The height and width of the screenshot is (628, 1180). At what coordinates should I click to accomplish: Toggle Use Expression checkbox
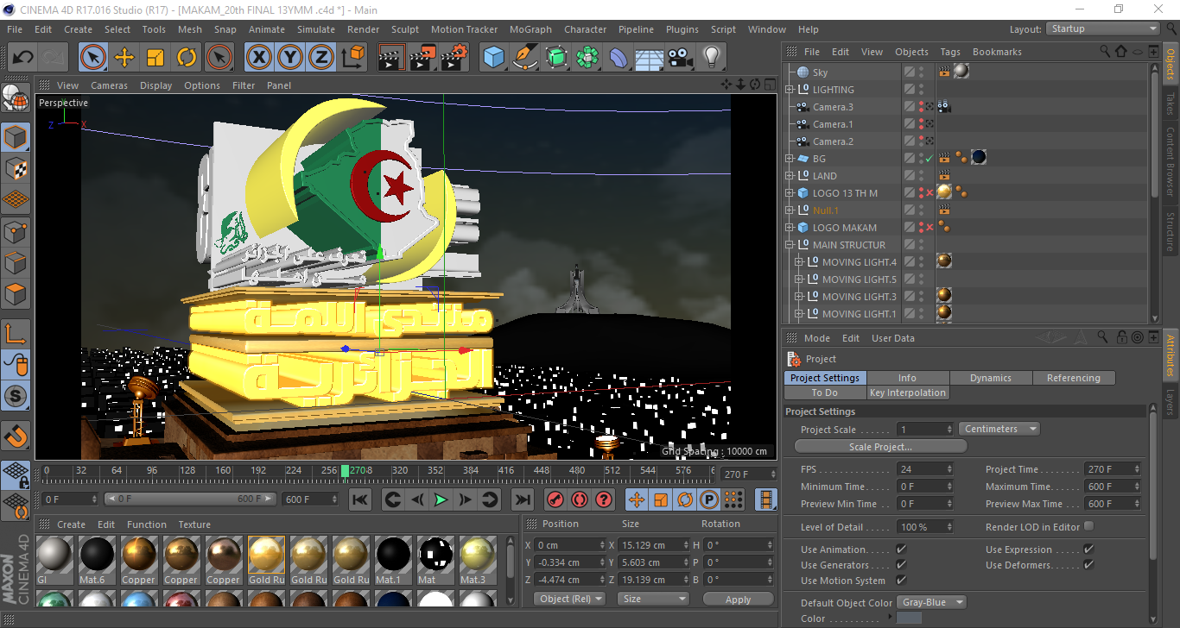(x=1088, y=549)
